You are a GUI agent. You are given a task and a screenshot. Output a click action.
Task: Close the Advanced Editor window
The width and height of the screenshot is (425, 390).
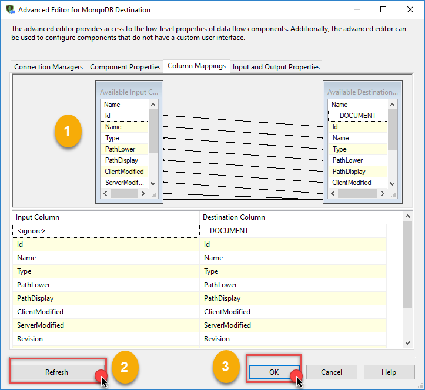pos(410,9)
